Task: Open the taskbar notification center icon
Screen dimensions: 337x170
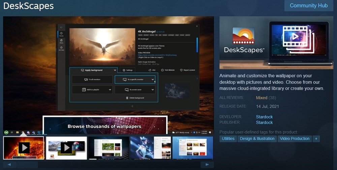Action: (x=210, y=132)
